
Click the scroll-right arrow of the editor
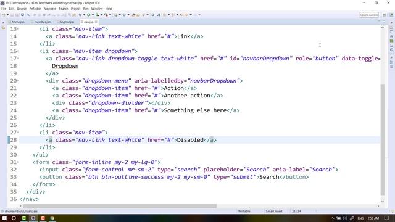coord(378,206)
